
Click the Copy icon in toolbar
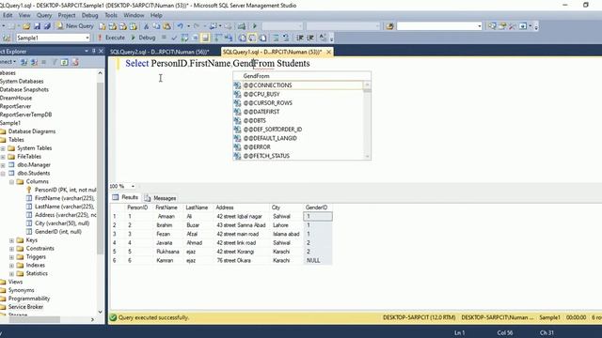(156, 26)
